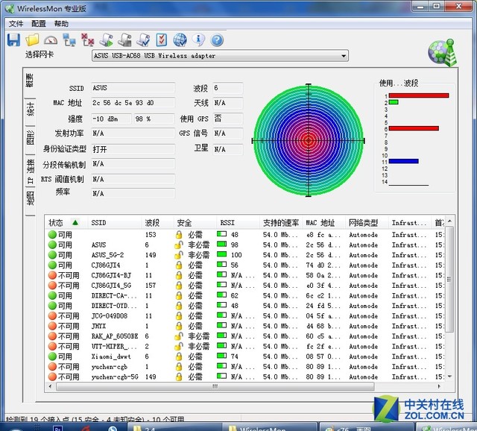Select the JCG-049D08 network row
The height and width of the screenshot is (431, 477).
tap(246, 316)
